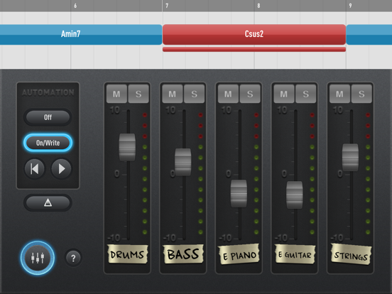This screenshot has width=392, height=294.
Task: Solo the Strings channel
Action: [361, 94]
